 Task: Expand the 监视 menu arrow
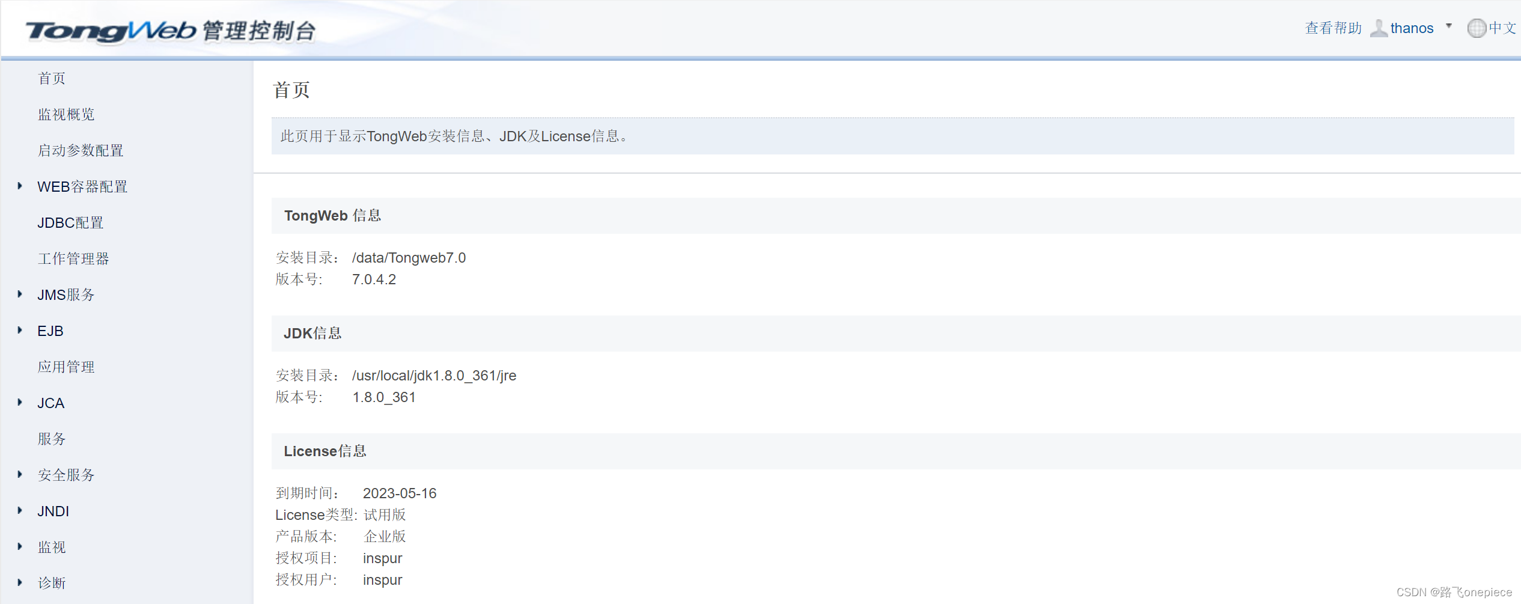coord(20,547)
